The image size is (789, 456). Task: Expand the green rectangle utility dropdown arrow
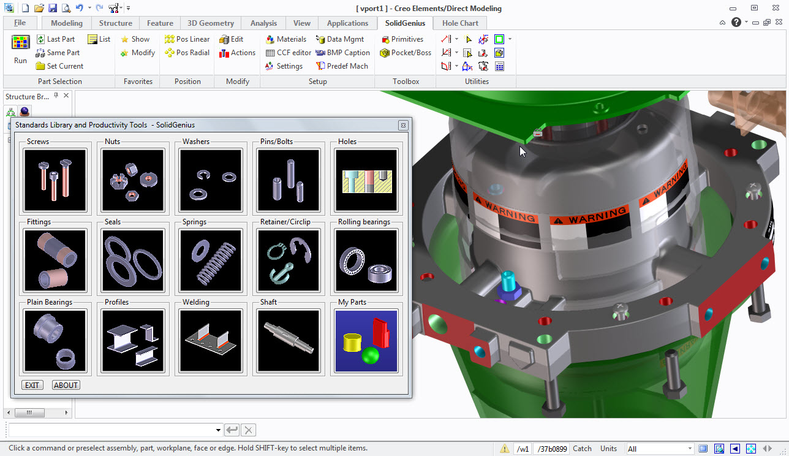click(x=510, y=39)
